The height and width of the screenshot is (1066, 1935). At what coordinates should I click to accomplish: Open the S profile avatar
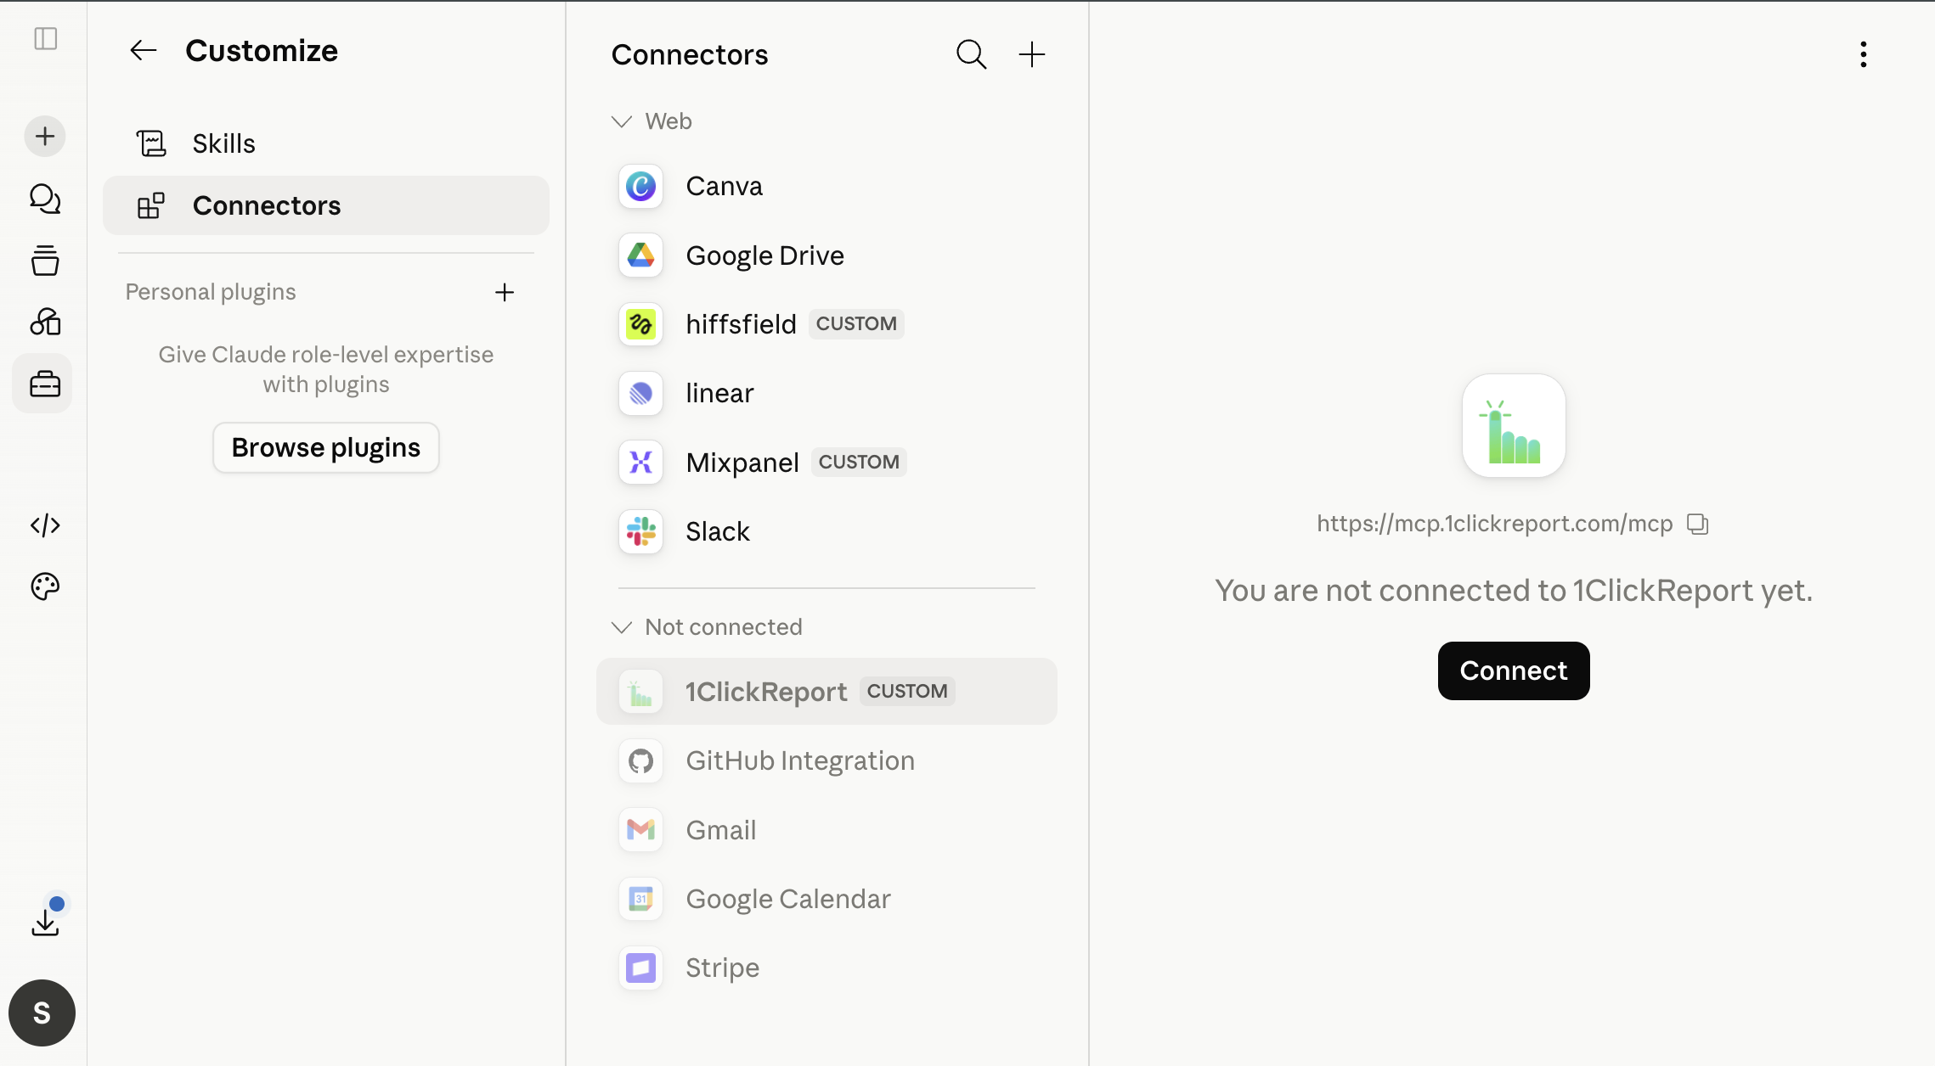42,1013
